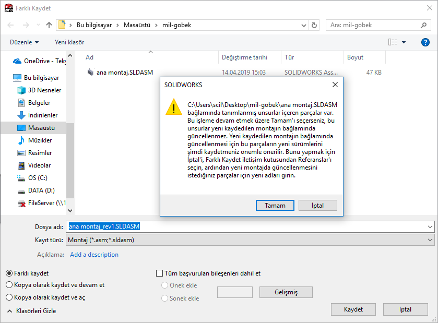Enable Tüm başvurulan bileşenleri dahil et checkbox
The width and height of the screenshot is (438, 323).
pos(160,273)
